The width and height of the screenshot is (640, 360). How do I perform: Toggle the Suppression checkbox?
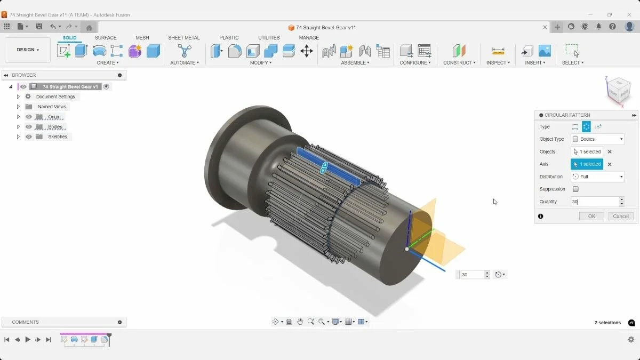coord(575,189)
